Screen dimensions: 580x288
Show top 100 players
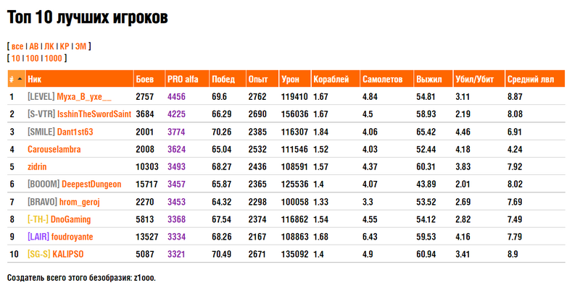[x=32, y=59]
